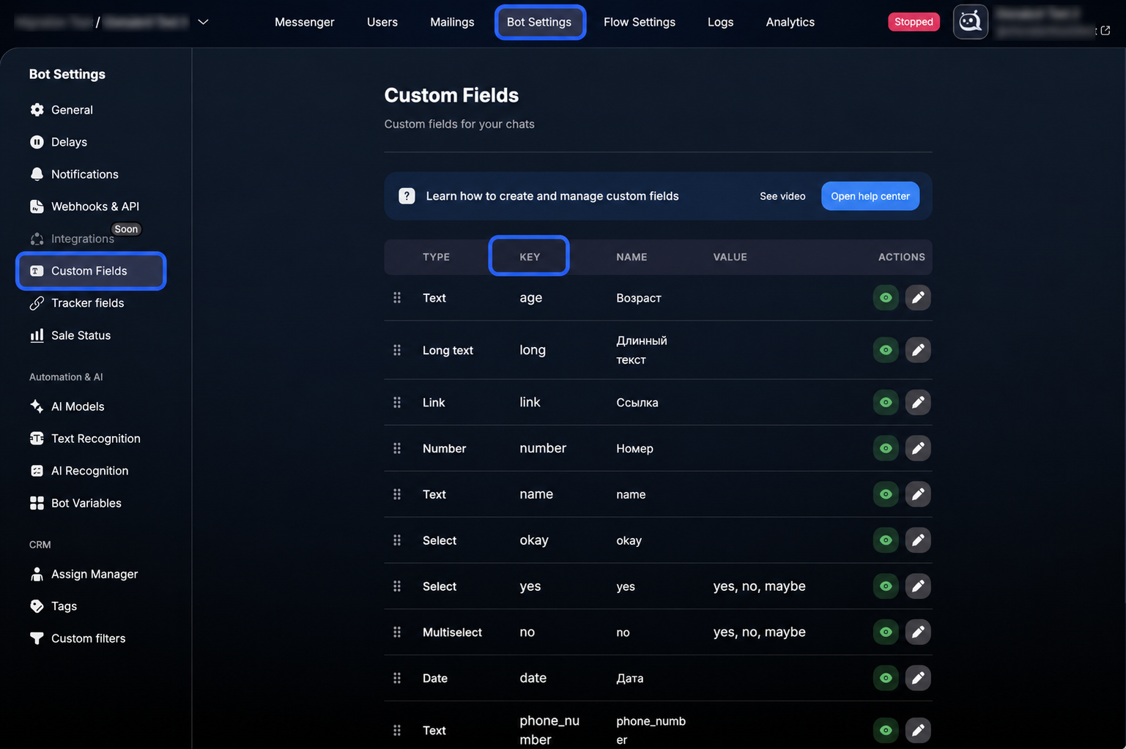This screenshot has width=1126, height=749.
Task: Toggle visibility of age field
Action: 886,298
